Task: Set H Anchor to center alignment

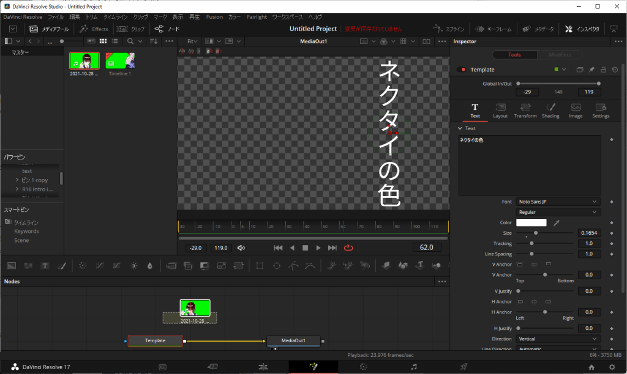Action: pos(534,302)
